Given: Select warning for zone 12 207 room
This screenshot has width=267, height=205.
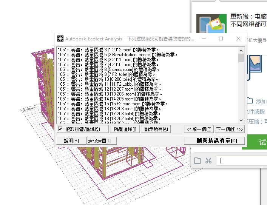Looking at the screenshot, I should point(109,89).
